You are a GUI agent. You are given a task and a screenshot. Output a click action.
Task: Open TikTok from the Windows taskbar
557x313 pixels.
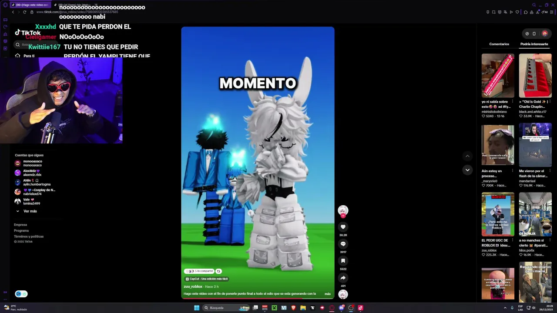coord(360,308)
